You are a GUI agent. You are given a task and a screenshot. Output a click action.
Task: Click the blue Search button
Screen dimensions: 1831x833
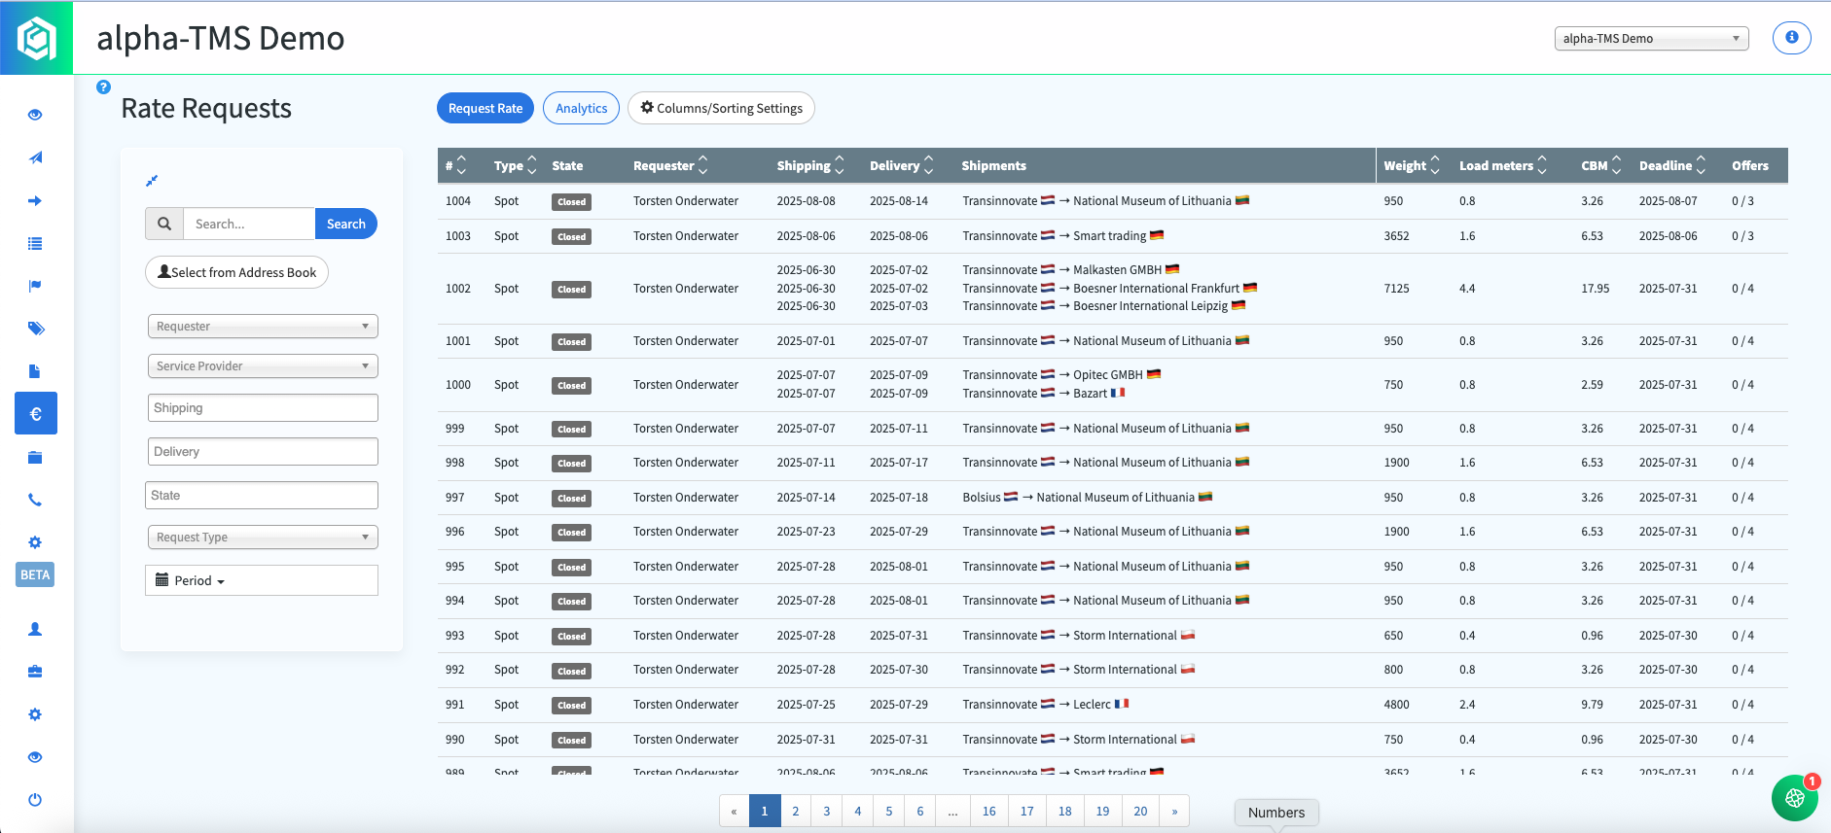pos(346,224)
